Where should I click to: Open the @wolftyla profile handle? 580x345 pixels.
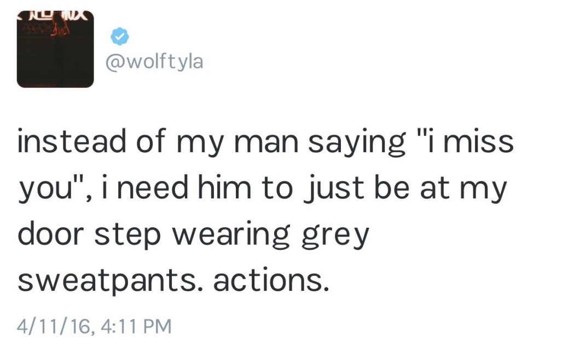154,61
